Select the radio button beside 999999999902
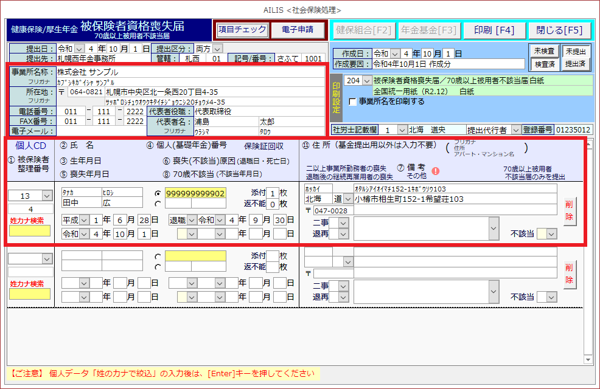The image size is (600, 389). click(158, 193)
